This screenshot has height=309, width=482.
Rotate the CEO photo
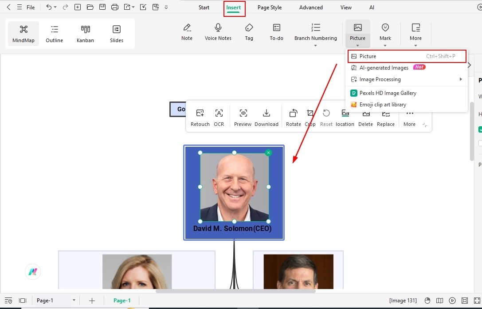293,117
